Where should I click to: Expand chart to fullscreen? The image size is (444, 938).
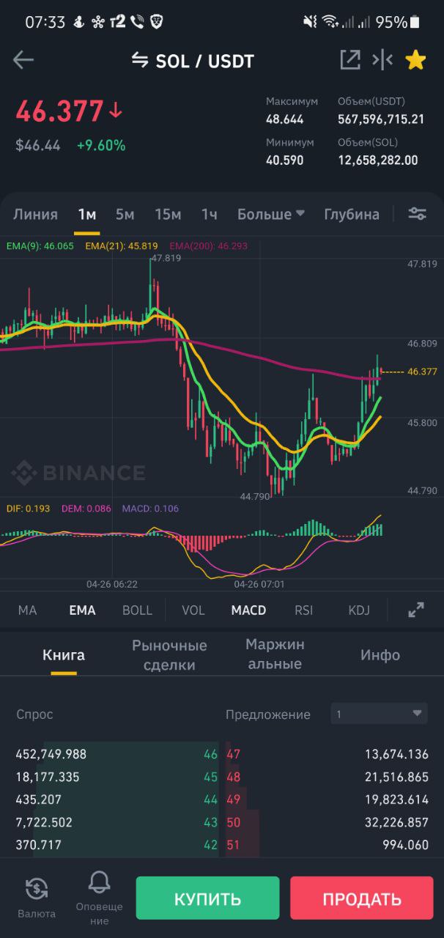pyautogui.click(x=416, y=610)
